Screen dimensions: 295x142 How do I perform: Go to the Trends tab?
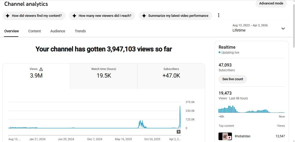click(x=80, y=31)
